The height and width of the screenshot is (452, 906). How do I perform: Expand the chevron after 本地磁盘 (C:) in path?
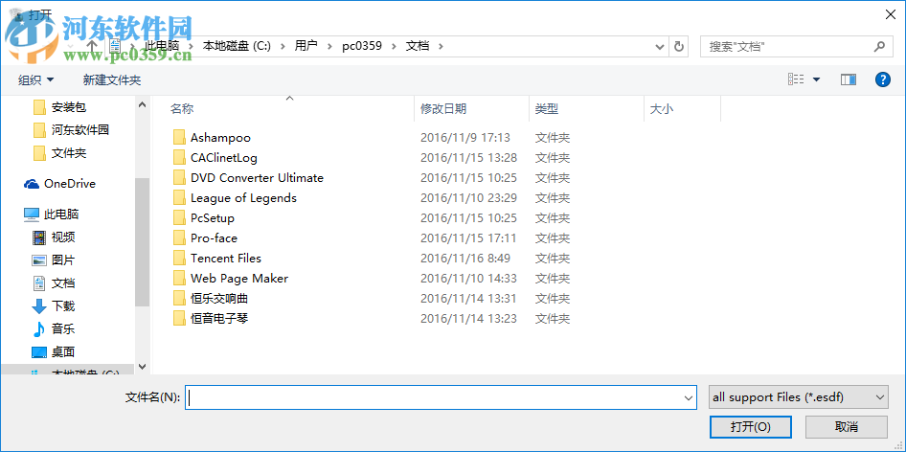tap(283, 46)
